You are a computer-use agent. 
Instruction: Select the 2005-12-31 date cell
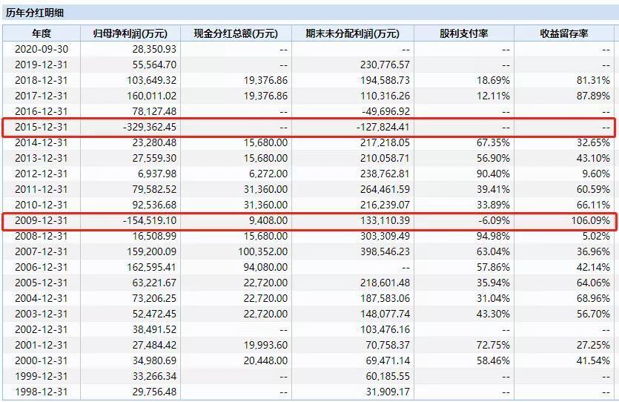click(42, 283)
